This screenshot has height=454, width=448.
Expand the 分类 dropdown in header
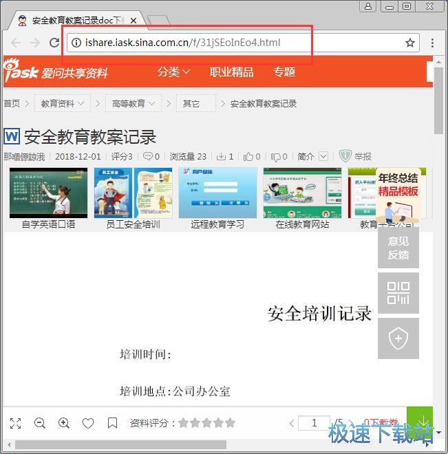[174, 72]
